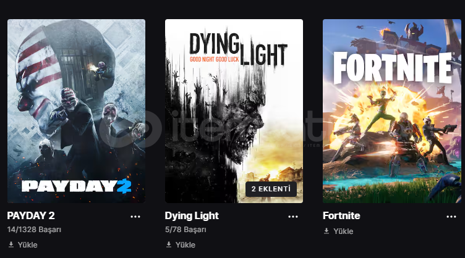Open the Dying Light three-dot options menu

click(x=293, y=217)
